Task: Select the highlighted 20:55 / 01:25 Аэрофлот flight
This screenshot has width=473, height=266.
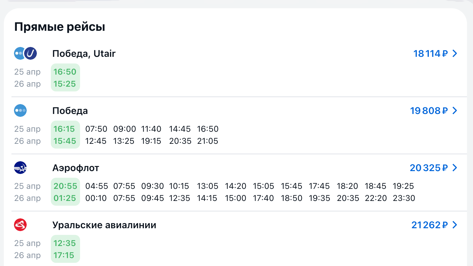Action: [x=65, y=192]
